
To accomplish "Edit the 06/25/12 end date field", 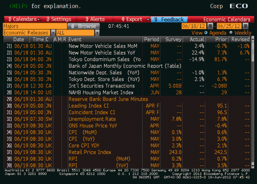I will (229, 26).
